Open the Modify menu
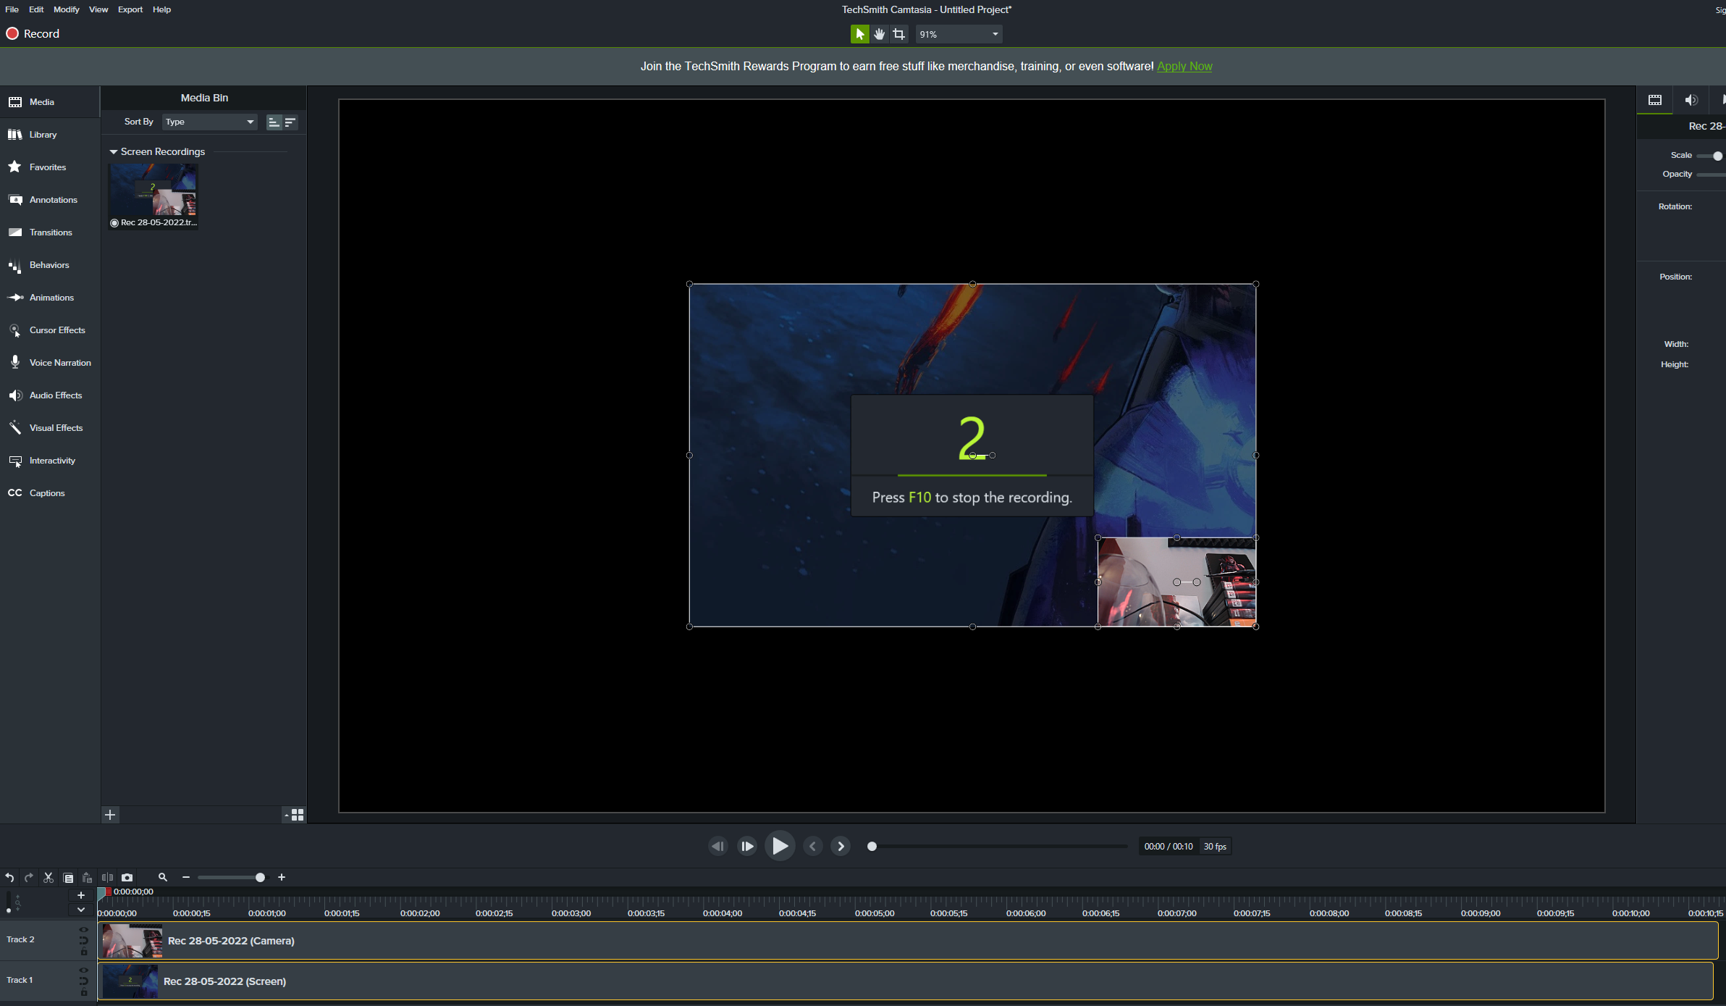Image resolution: width=1726 pixels, height=1006 pixels. coord(66,9)
